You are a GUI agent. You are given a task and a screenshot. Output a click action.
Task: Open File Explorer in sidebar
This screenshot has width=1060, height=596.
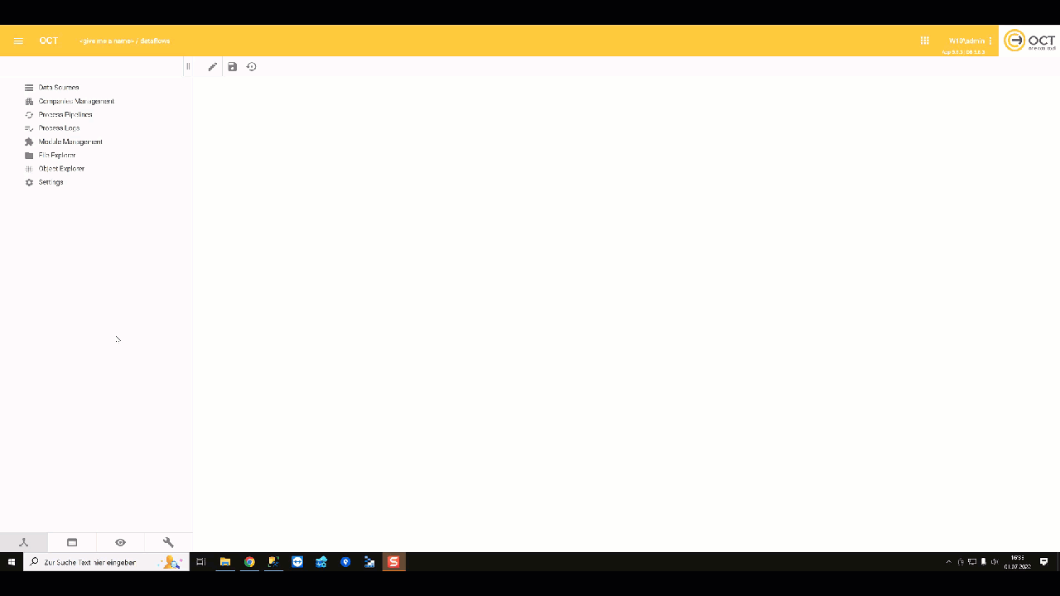click(x=57, y=155)
